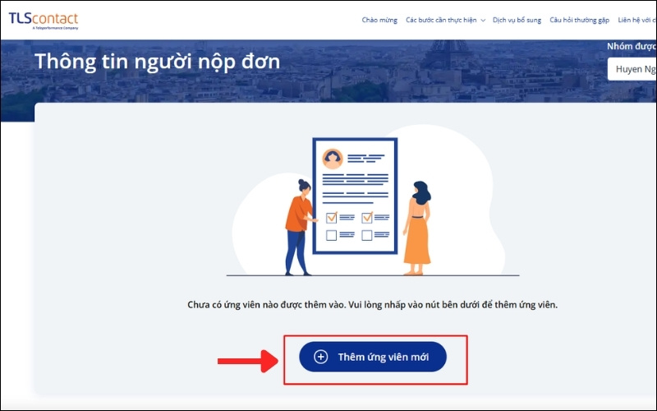Click the Thông tin người nộp đơn heading
This screenshot has width=657, height=411.
(x=157, y=62)
